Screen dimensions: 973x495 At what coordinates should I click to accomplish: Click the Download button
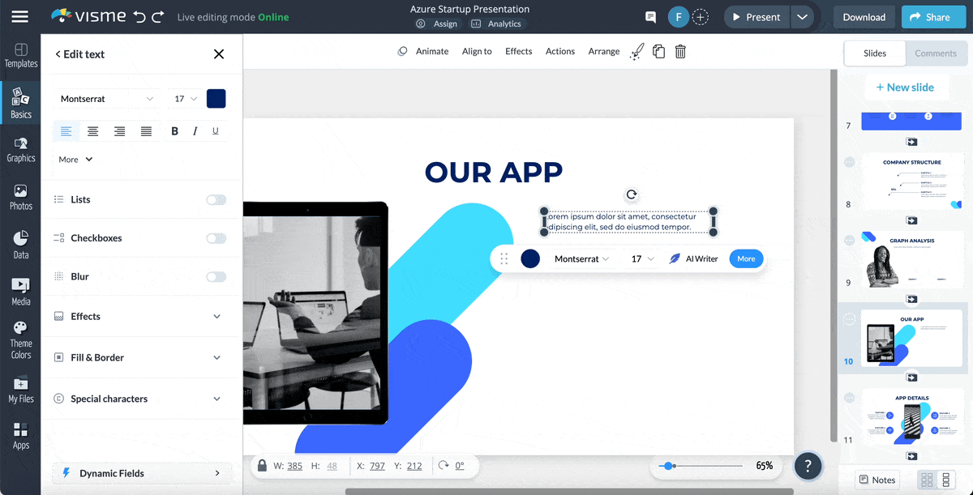pyautogui.click(x=864, y=17)
